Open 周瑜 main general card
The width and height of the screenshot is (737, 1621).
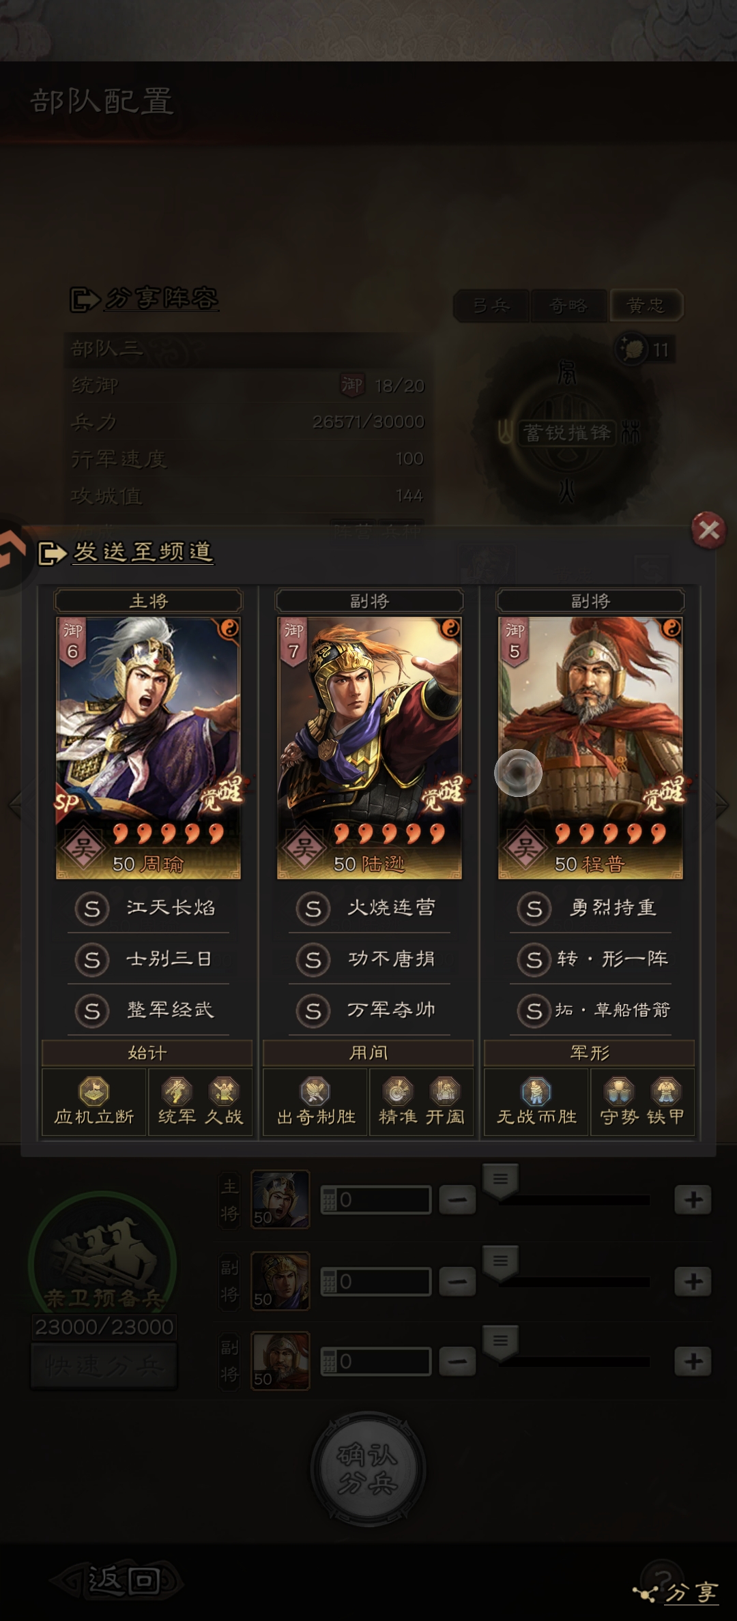pos(148,748)
